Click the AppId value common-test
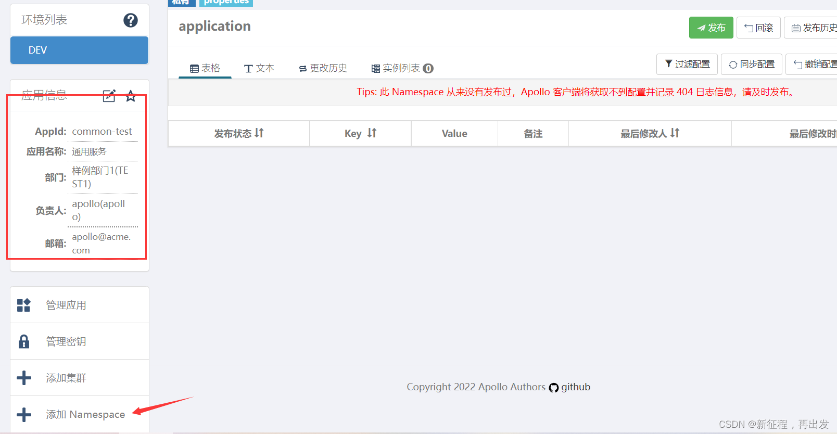Viewport: 837px width, 434px height. pos(102,131)
